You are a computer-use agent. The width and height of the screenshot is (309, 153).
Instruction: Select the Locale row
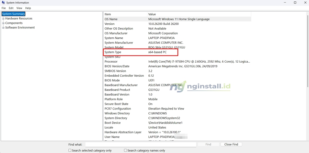coord(178,127)
